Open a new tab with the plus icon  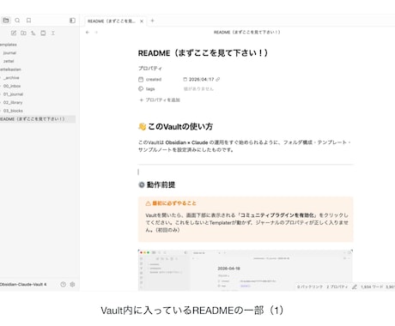153,21
